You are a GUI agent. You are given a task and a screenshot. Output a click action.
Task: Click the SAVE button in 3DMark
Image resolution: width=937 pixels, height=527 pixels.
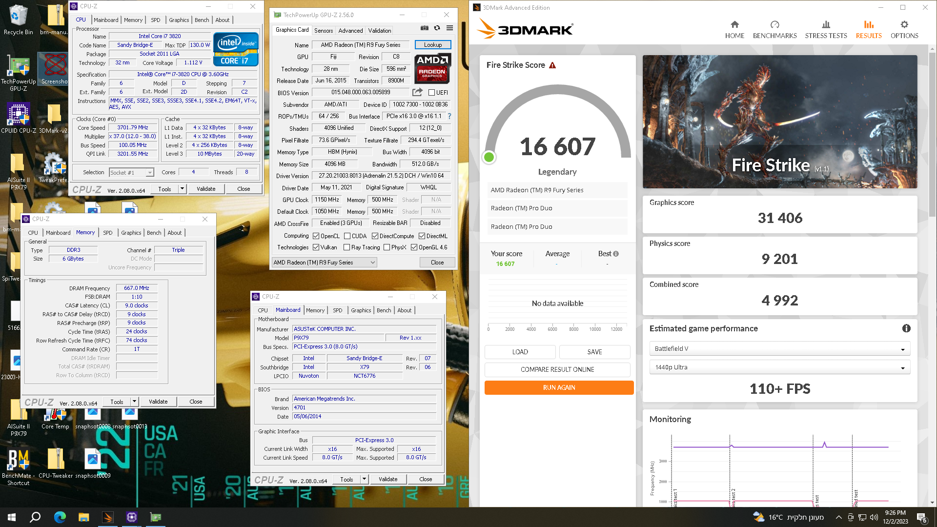594,352
